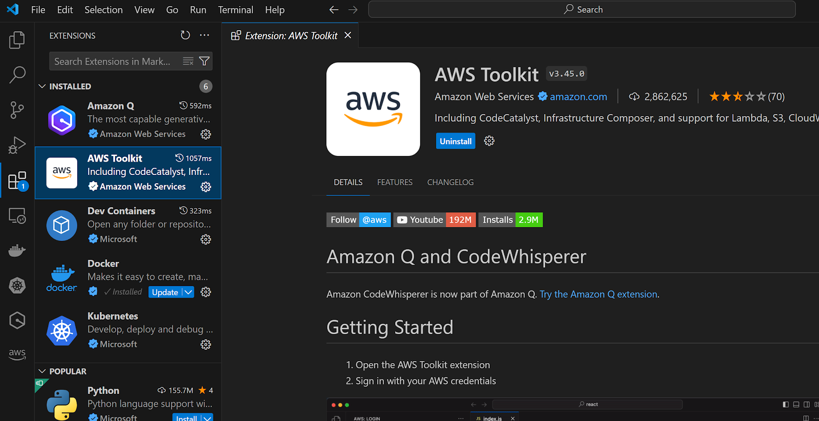Screen dimensions: 819x421
Task: Open Docker view in activity bar
Action: [x=17, y=251]
